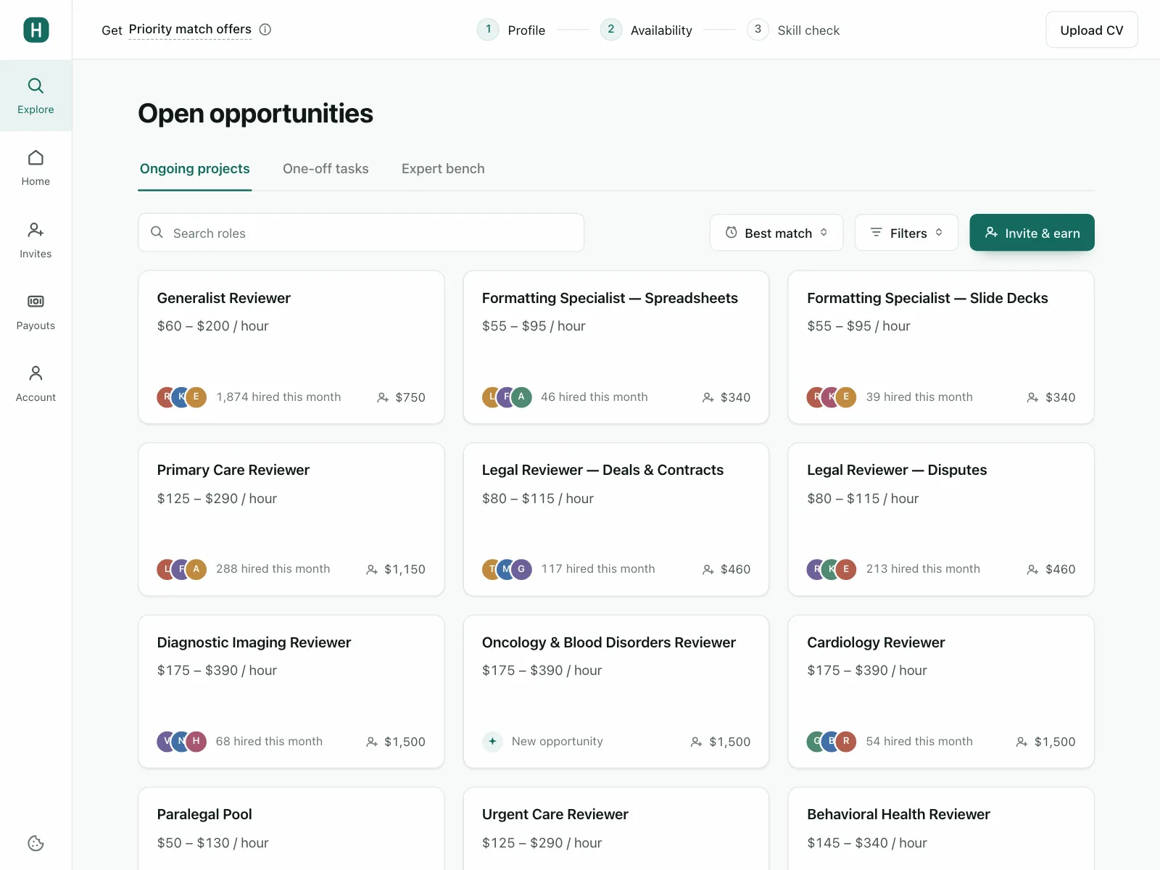Screen dimensions: 1160x870
Task: Open the Cardiology Reviewer role title
Action: click(876, 642)
